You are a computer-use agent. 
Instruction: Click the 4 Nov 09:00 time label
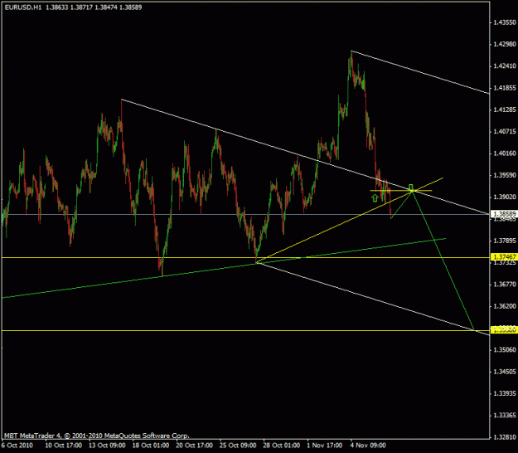click(x=368, y=446)
